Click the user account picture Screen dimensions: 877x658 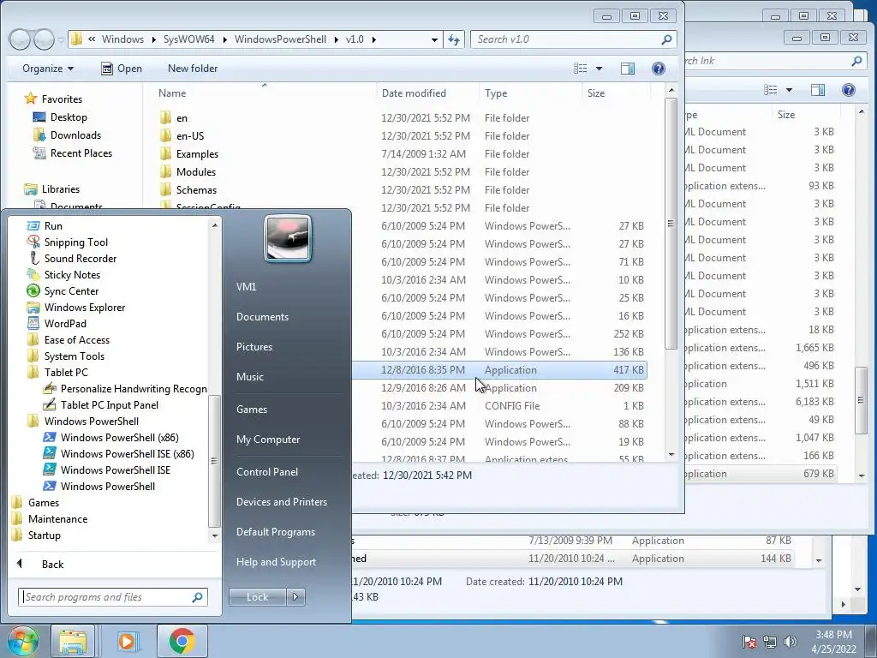pos(288,238)
